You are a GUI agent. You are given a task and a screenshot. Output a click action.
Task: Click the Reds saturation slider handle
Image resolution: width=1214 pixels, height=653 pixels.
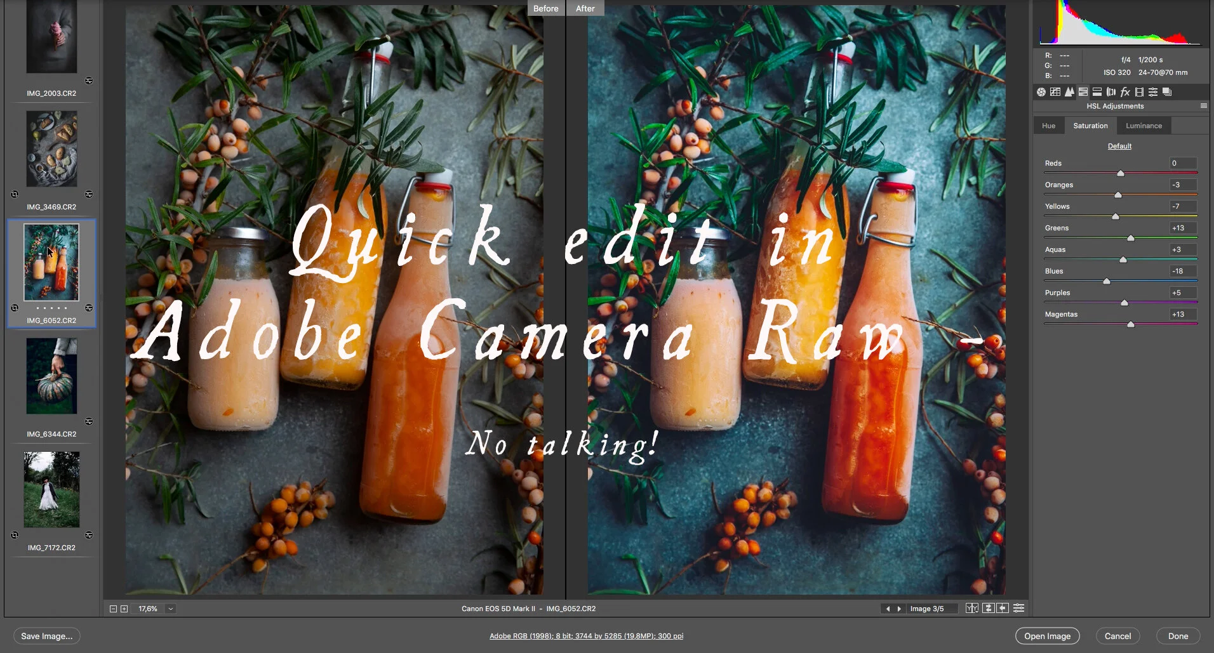(x=1121, y=173)
